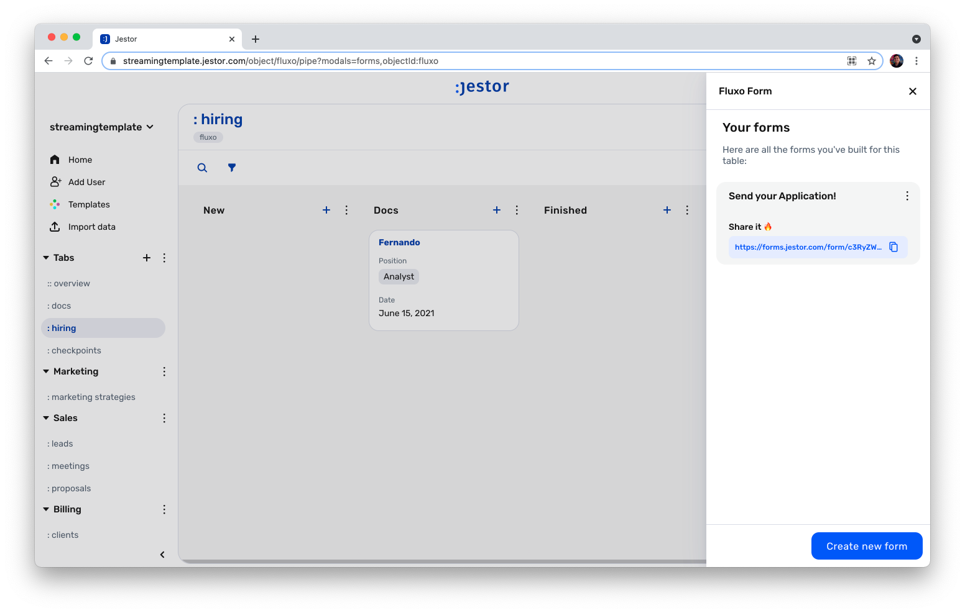This screenshot has width=965, height=613.
Task: Select the hiring tab in sidebar
Action: (103, 328)
